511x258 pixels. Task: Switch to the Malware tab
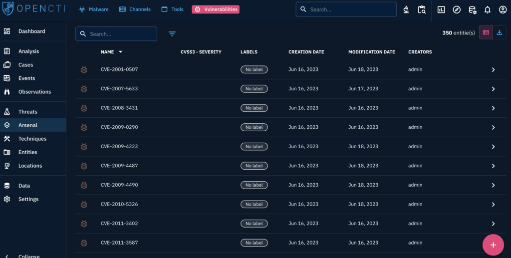pos(93,9)
